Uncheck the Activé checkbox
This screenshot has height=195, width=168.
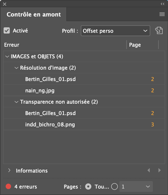click(x=7, y=30)
